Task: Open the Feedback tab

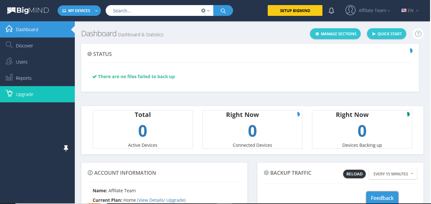Action: (x=382, y=198)
